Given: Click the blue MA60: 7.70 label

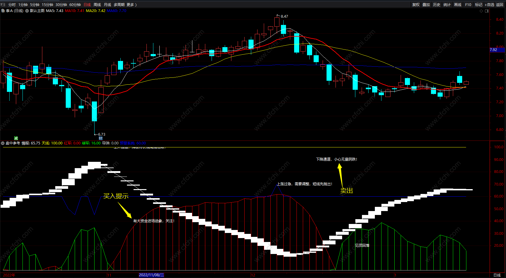Looking at the screenshot, I should point(117,11).
